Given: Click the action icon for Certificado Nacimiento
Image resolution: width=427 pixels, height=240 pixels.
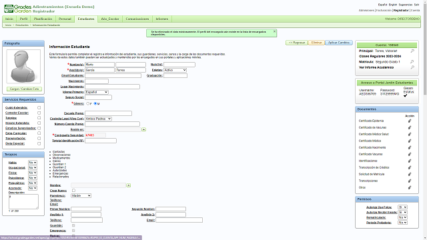Looking at the screenshot, I should click(x=409, y=147).
